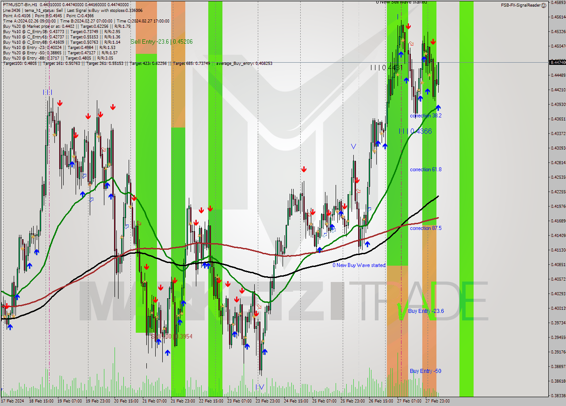This screenshot has height=406, width=566.
Task: Click the 0.45047 price axis label
Action: click(558, 46)
